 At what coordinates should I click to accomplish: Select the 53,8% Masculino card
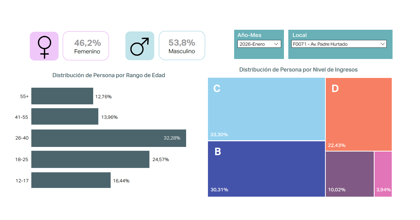click(x=182, y=46)
